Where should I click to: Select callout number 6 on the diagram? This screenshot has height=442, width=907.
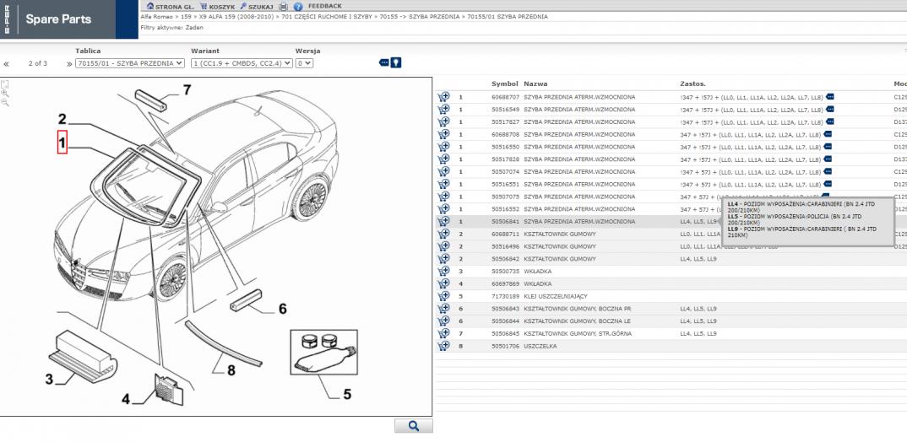coord(282,309)
